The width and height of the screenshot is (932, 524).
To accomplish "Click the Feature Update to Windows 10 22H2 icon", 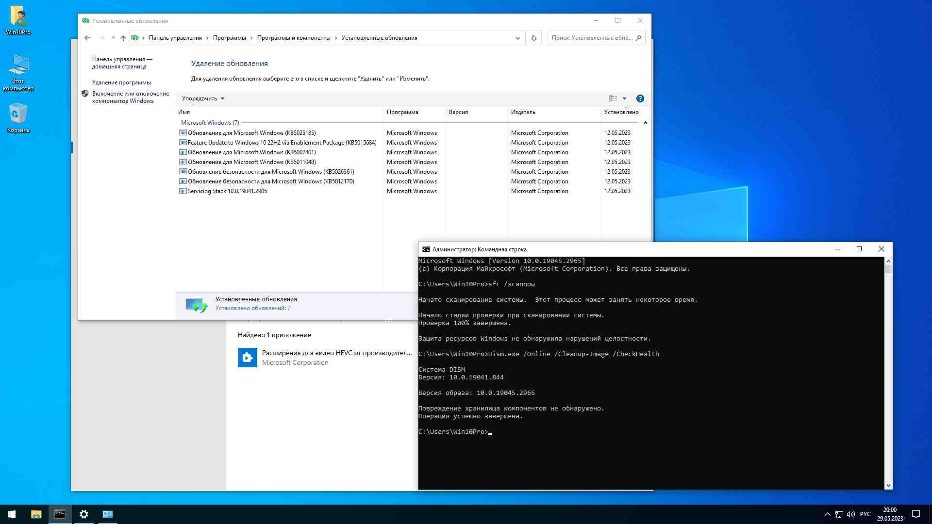I will tap(183, 142).
